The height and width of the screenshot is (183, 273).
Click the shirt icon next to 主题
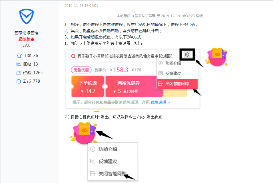tap(19, 56)
